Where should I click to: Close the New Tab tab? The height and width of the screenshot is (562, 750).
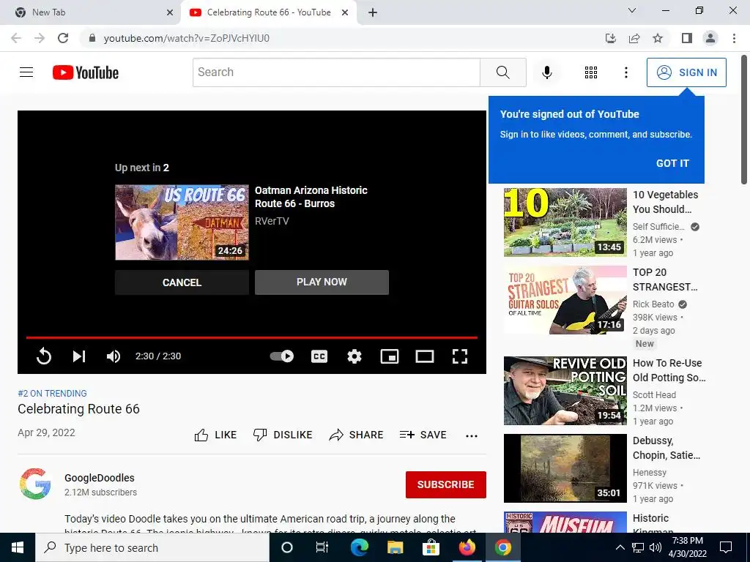[x=170, y=12]
